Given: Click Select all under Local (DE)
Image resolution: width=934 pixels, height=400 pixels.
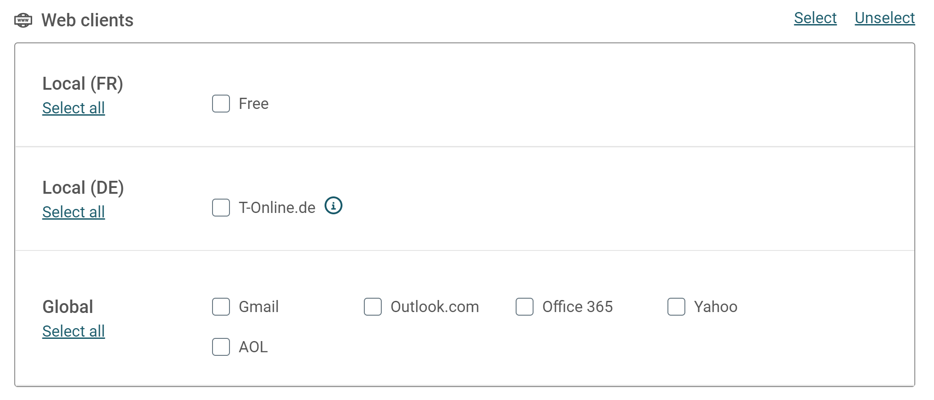Looking at the screenshot, I should coord(74,212).
